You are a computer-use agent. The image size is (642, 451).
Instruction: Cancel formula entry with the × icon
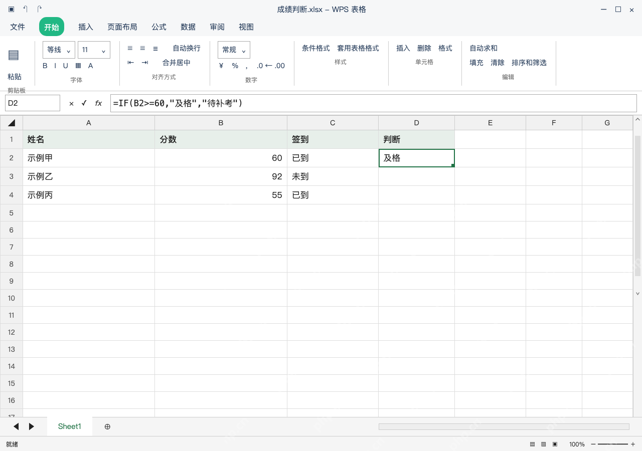(x=71, y=103)
